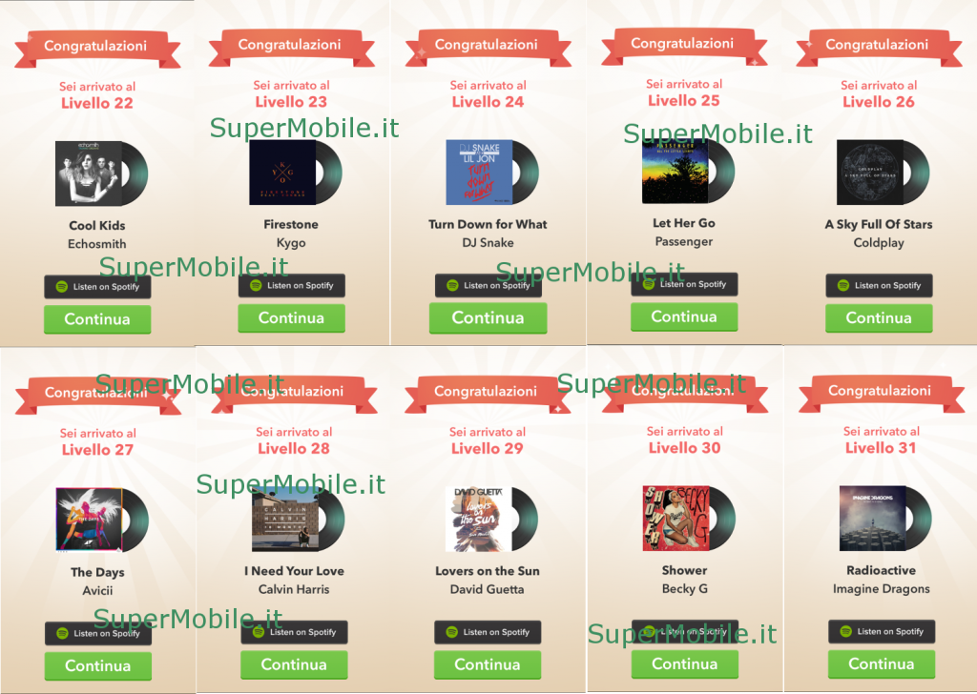Image resolution: width=977 pixels, height=694 pixels.
Task: Continue from Livello 24 Turn Down for What
Action: click(488, 318)
